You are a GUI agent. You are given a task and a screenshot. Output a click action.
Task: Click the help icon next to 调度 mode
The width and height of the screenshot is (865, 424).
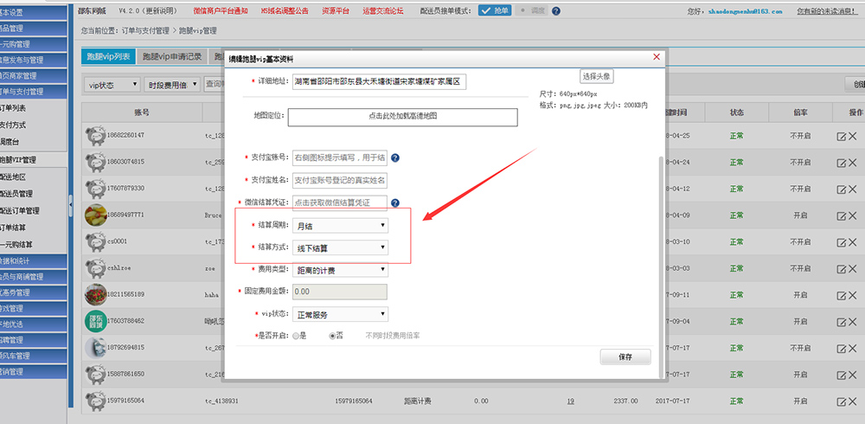click(x=555, y=11)
